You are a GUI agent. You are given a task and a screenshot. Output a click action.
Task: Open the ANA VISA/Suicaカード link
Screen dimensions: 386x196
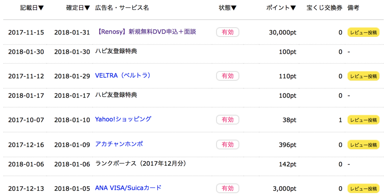(x=128, y=188)
